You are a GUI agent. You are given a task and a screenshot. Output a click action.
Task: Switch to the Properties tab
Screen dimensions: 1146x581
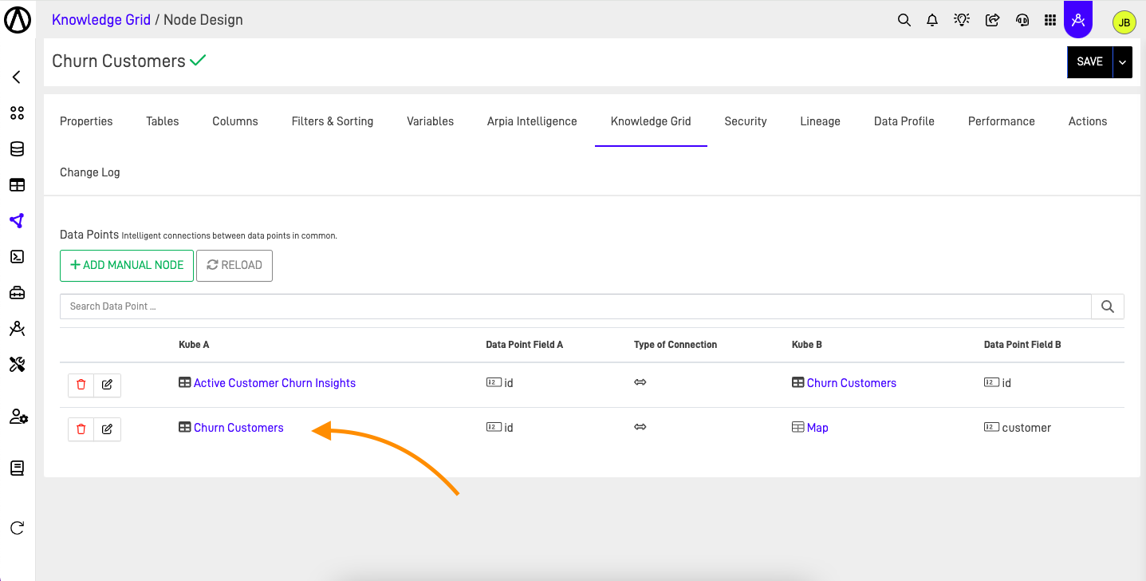pos(86,121)
